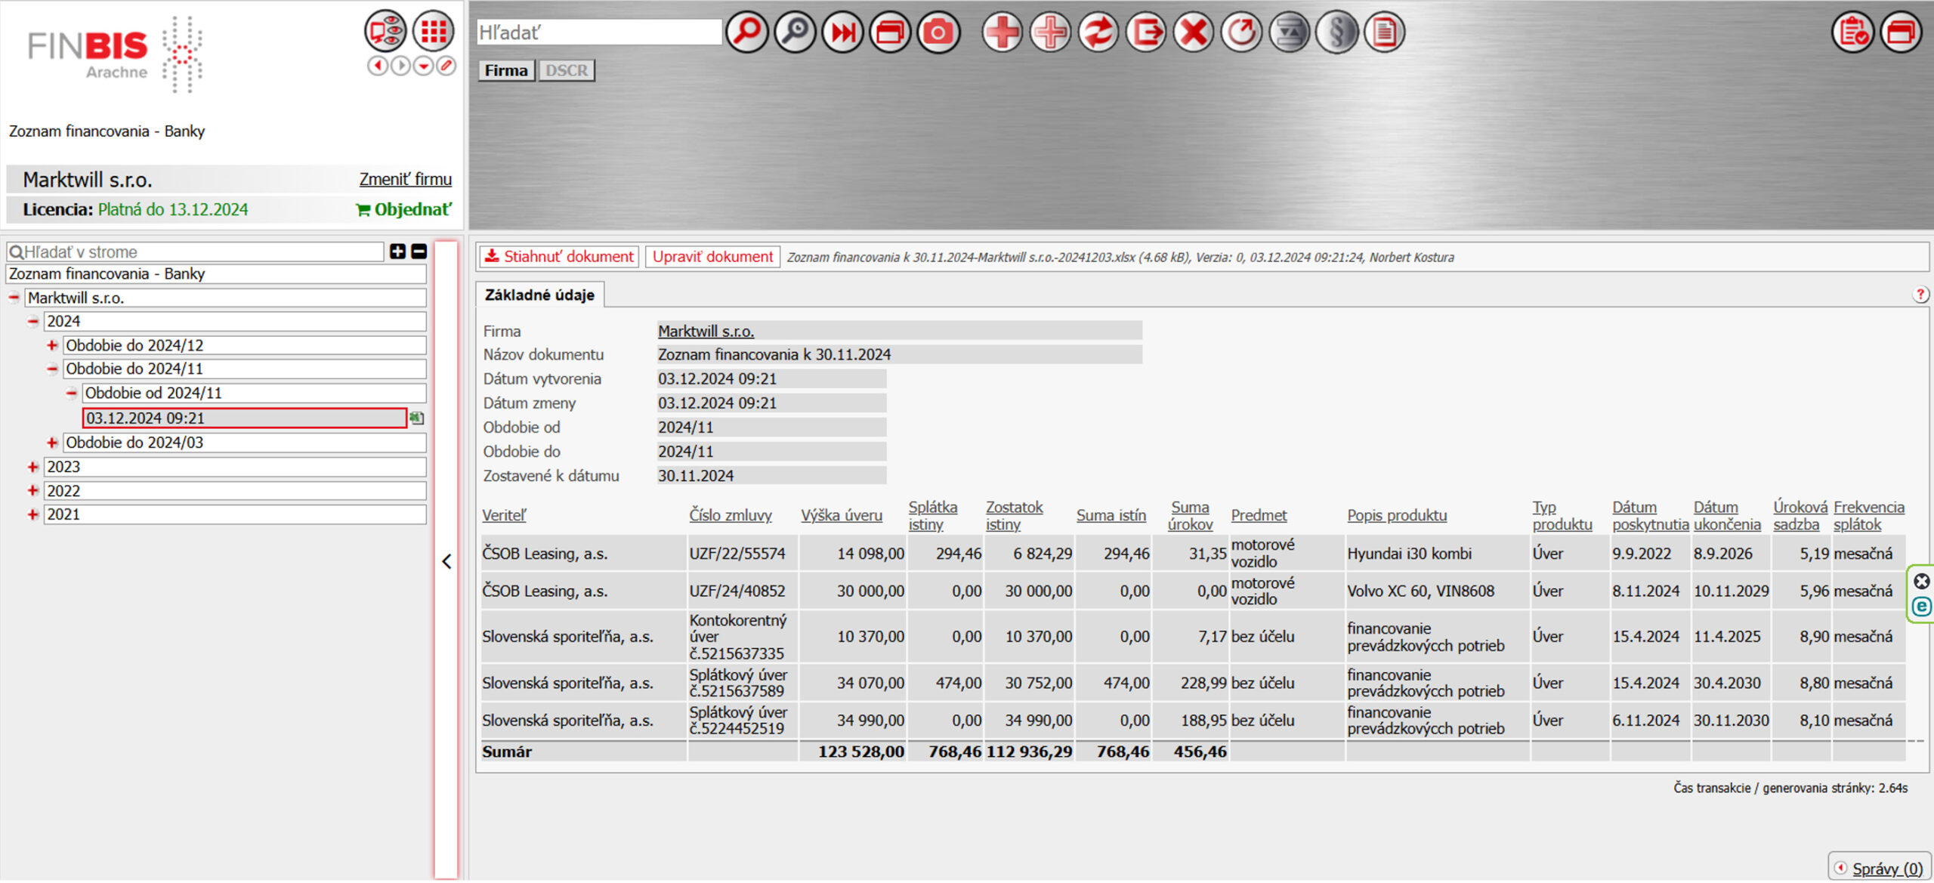This screenshot has height=883, width=1934.
Task: Click the red magnifier search icon
Action: (746, 32)
